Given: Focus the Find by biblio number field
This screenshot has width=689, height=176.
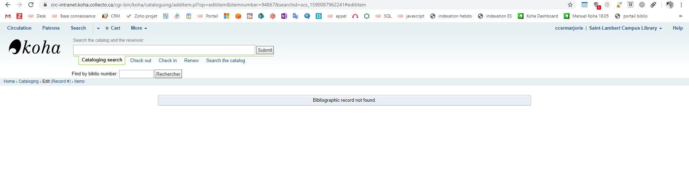Looking at the screenshot, I should coord(136,74).
